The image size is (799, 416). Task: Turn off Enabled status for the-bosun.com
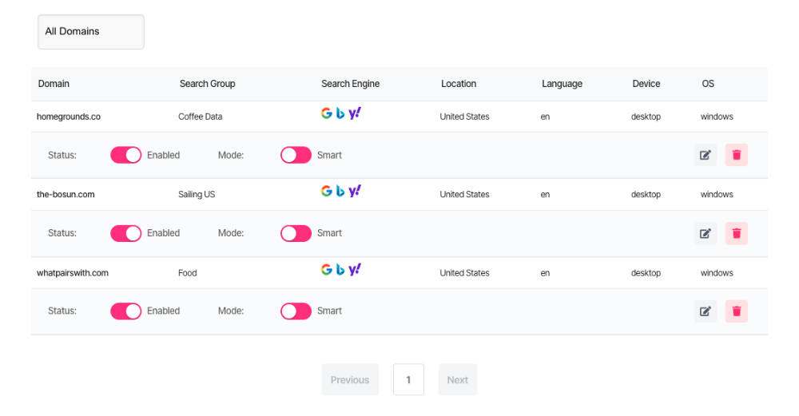(x=125, y=233)
